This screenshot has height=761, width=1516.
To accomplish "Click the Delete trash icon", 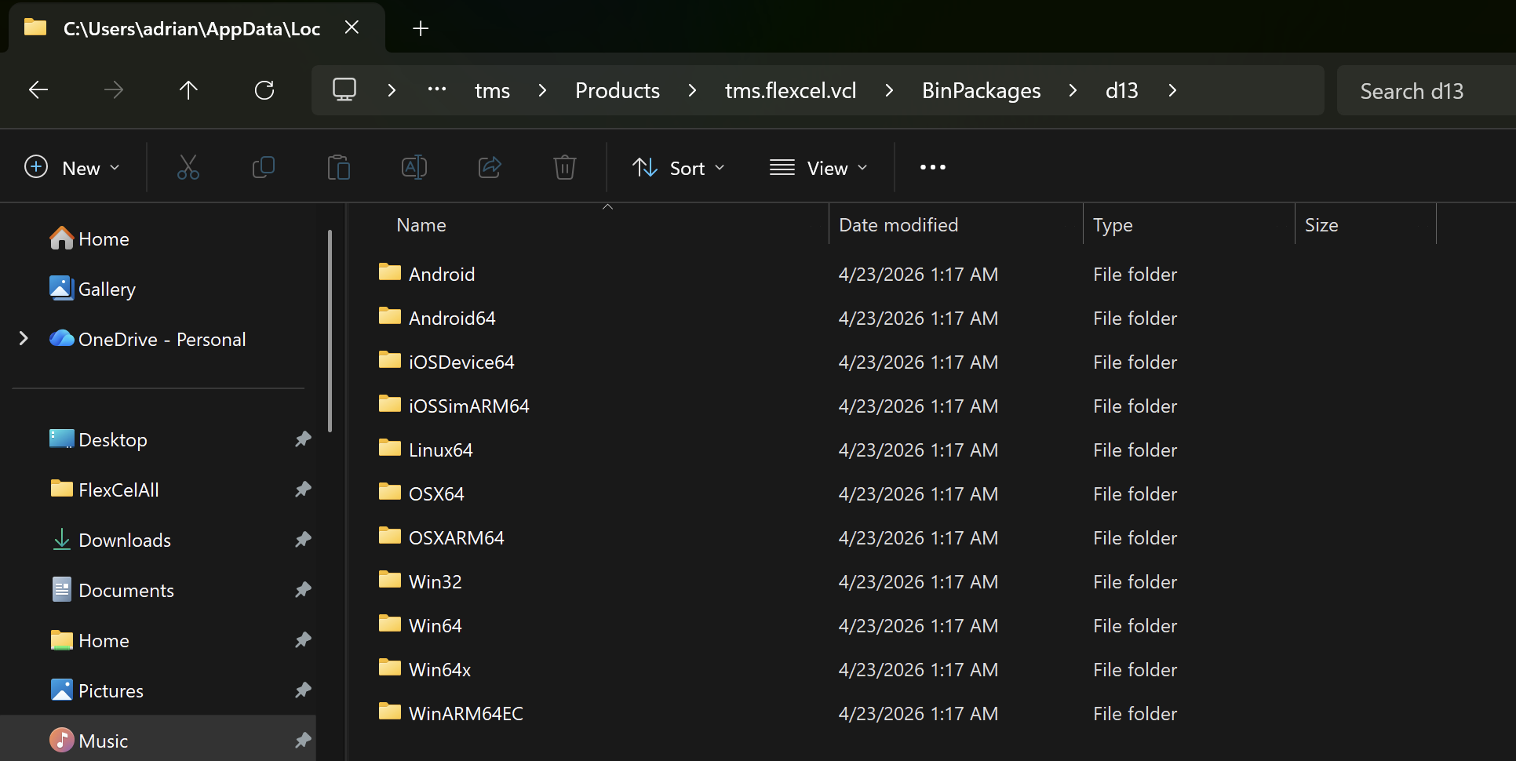I will (x=565, y=167).
